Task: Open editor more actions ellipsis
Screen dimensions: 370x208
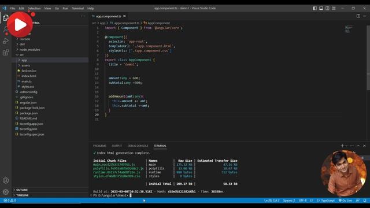Action: (365, 16)
